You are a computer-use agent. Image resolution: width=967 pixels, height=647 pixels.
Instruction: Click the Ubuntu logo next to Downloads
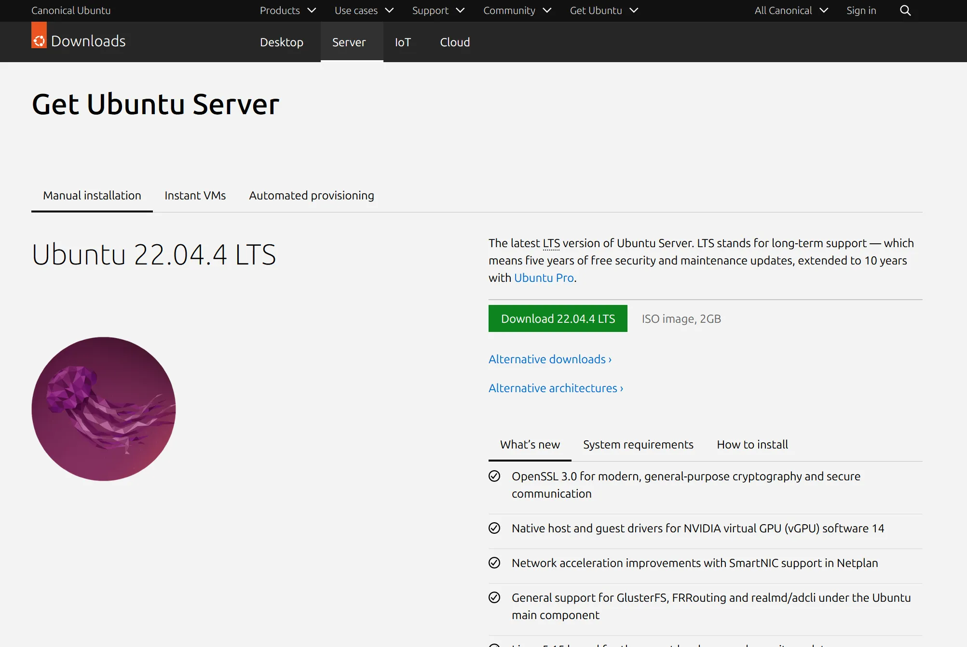[39, 35]
